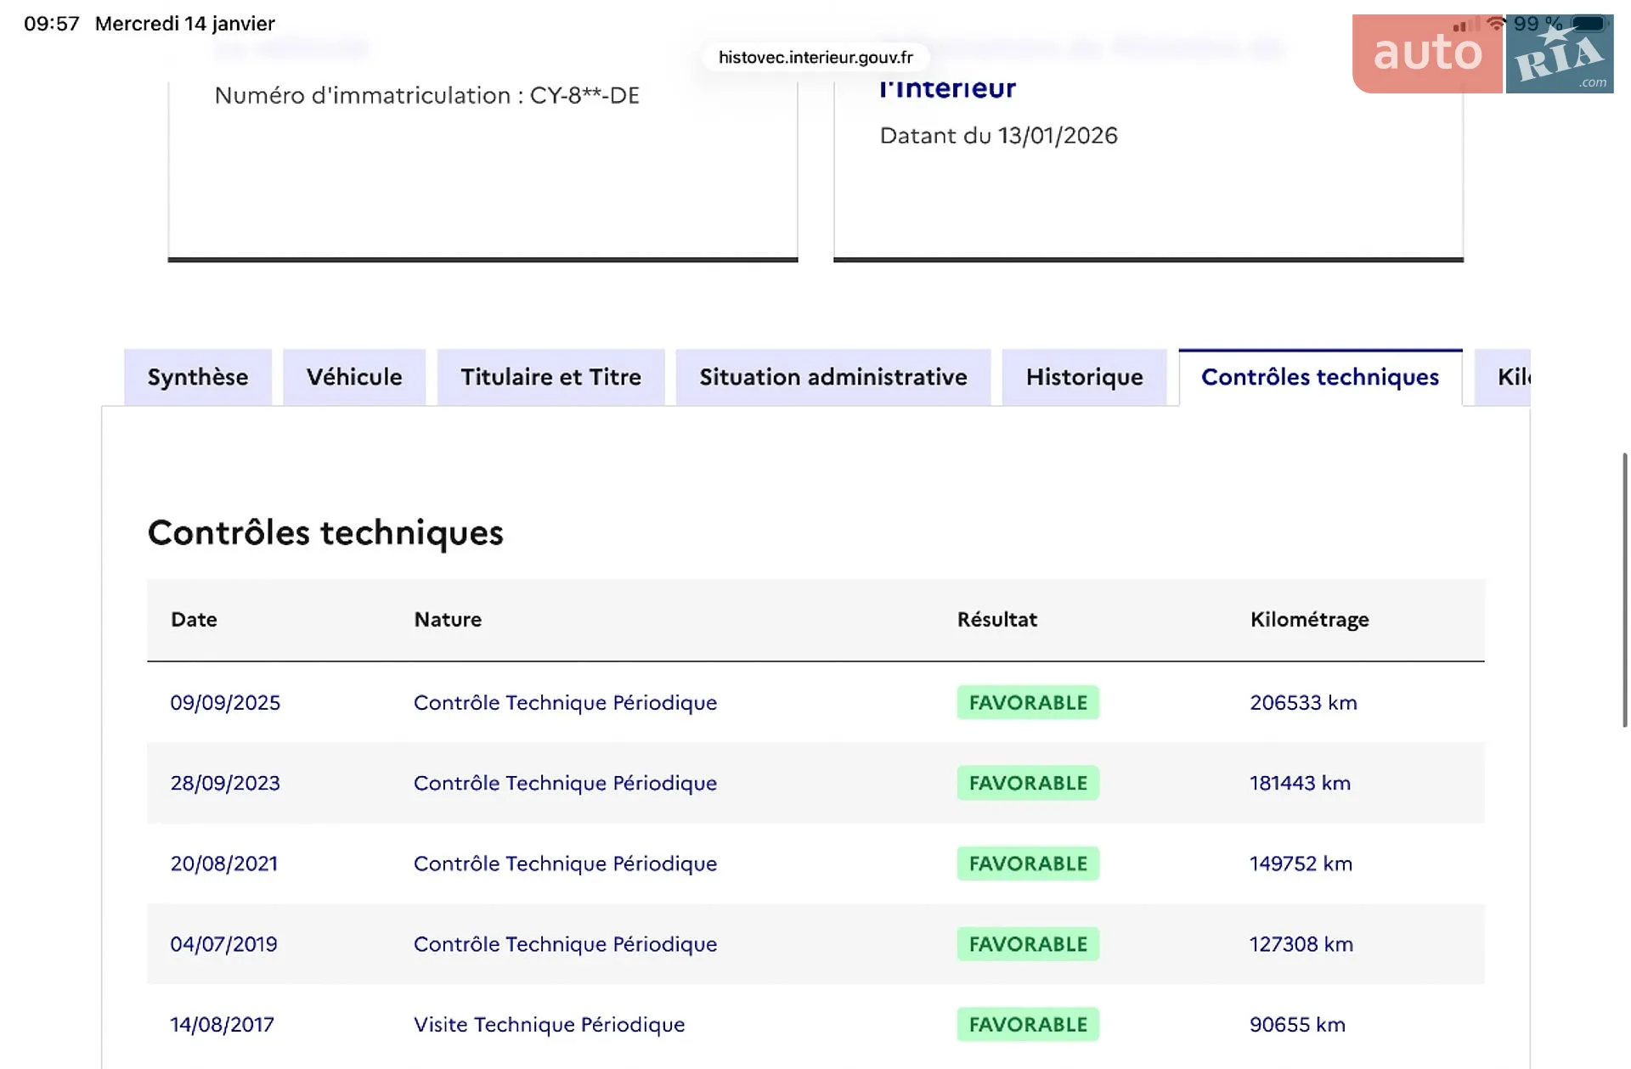Click the auto RIA logo

pos(1482,53)
